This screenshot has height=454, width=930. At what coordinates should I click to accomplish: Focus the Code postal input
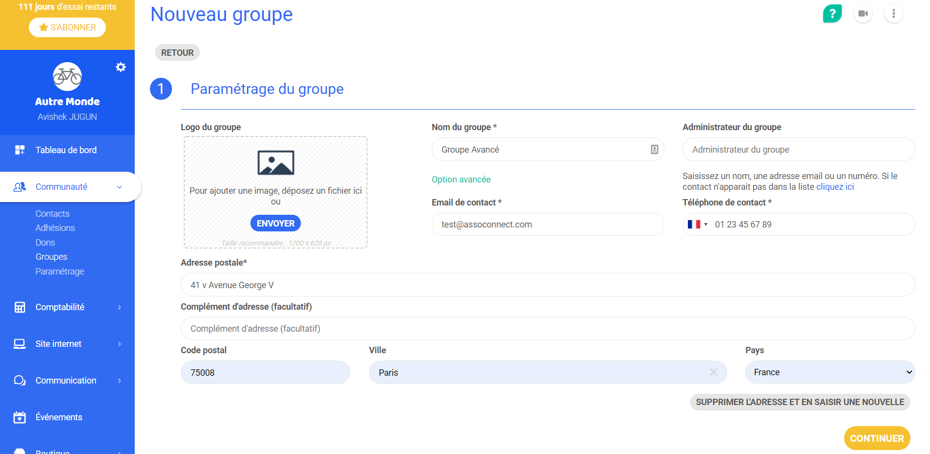pyautogui.click(x=266, y=372)
